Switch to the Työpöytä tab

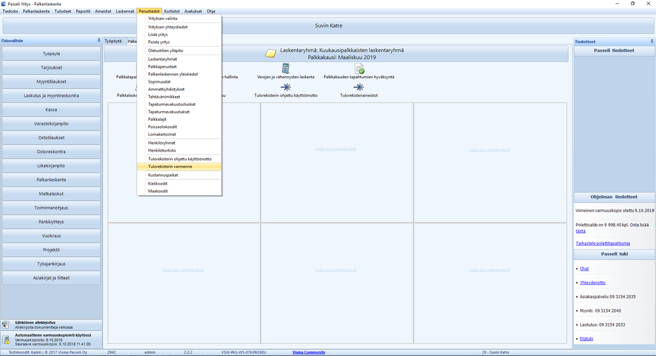114,41
